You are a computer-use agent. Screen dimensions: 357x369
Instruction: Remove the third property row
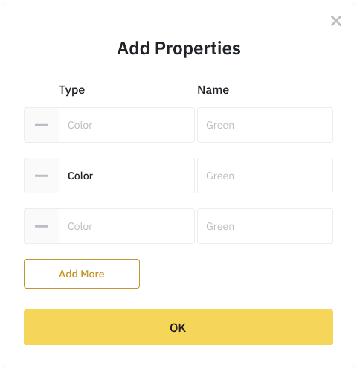(x=42, y=226)
